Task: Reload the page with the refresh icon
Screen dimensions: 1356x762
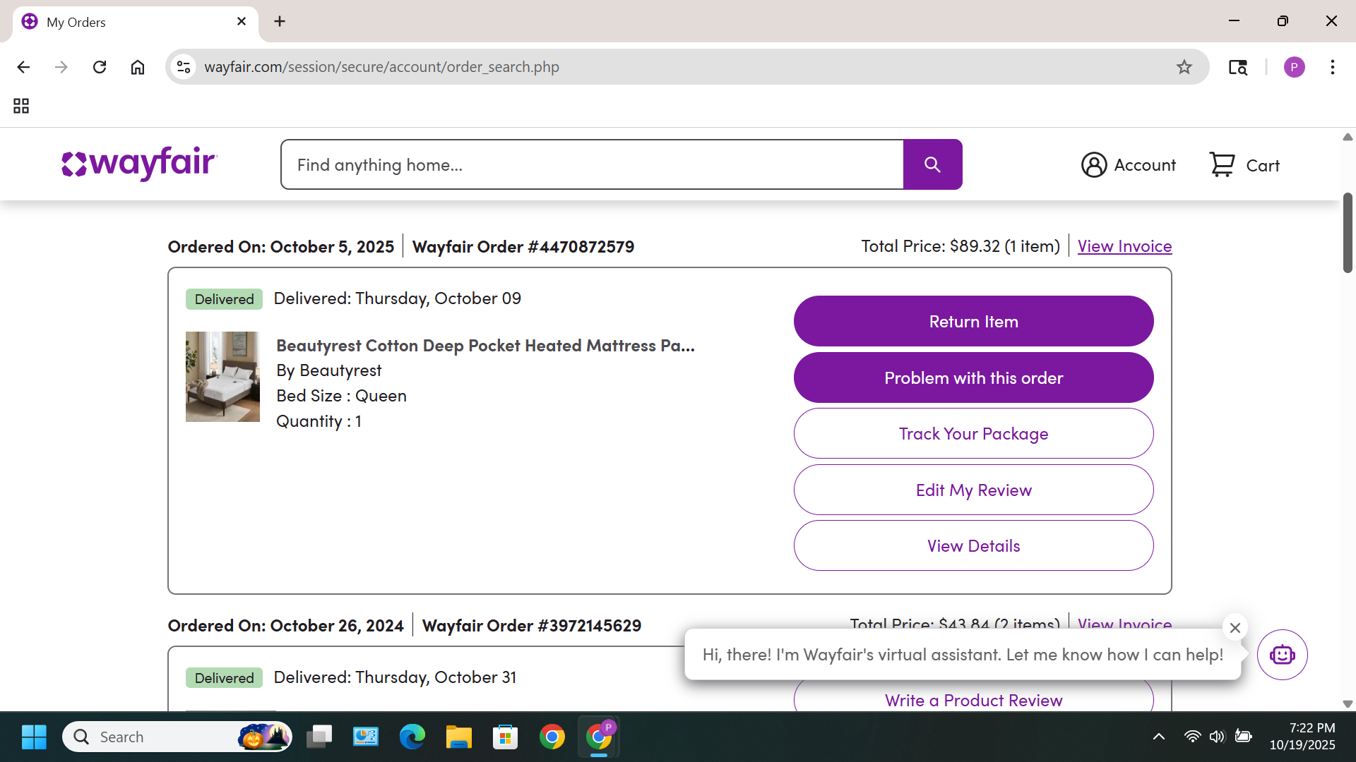Action: coord(100,67)
